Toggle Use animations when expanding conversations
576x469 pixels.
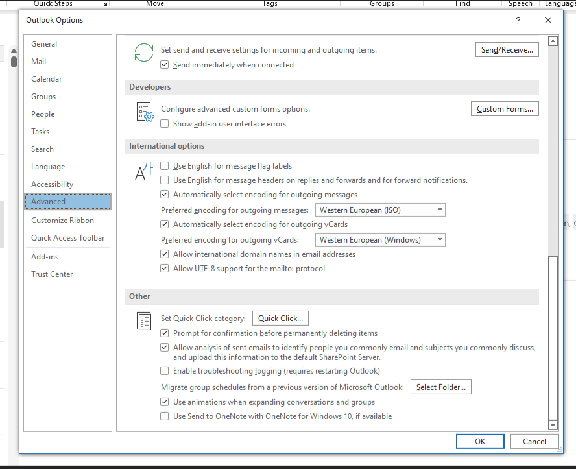point(165,402)
